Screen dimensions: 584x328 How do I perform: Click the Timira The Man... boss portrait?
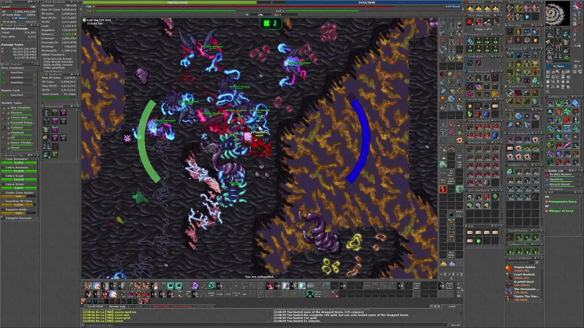pos(509,297)
